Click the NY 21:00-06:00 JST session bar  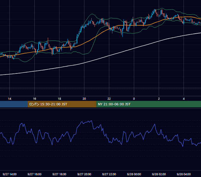point(149,104)
